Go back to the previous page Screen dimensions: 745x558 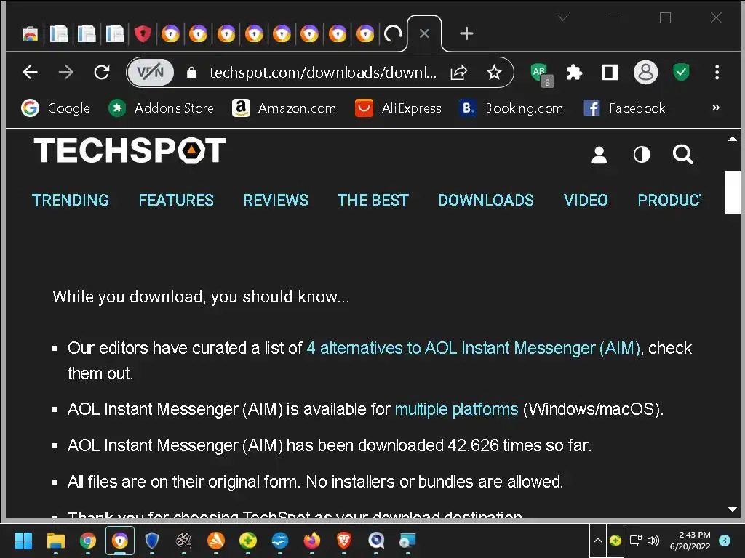31,72
